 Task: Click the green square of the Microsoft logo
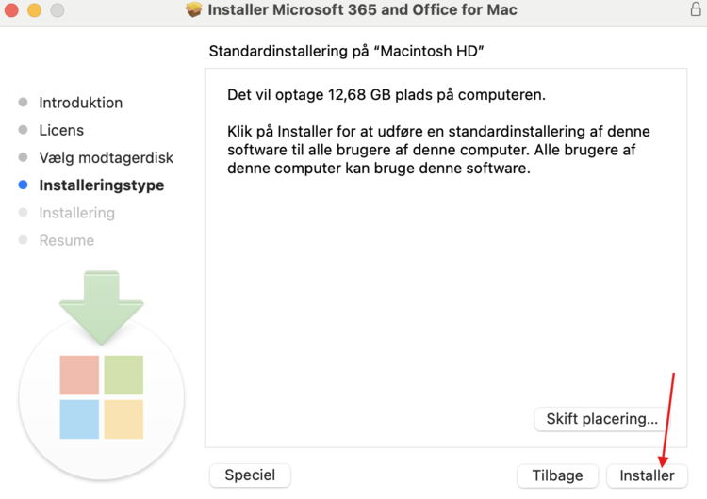point(123,375)
